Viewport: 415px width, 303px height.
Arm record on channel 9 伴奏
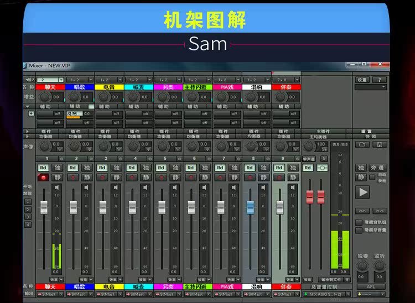pos(279,177)
